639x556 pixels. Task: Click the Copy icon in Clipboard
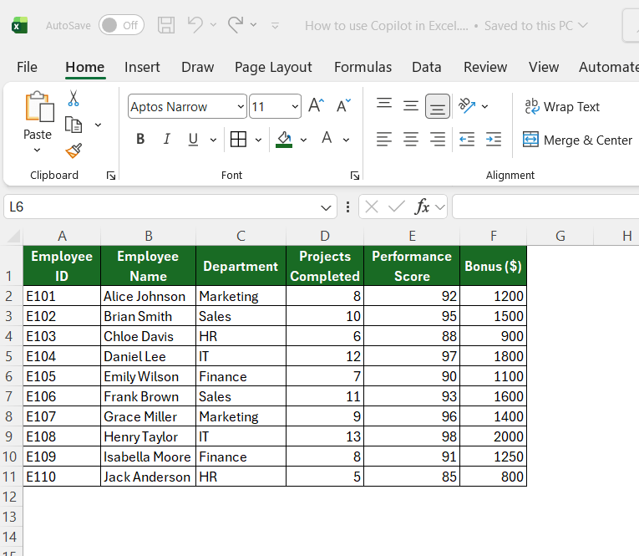click(x=74, y=125)
